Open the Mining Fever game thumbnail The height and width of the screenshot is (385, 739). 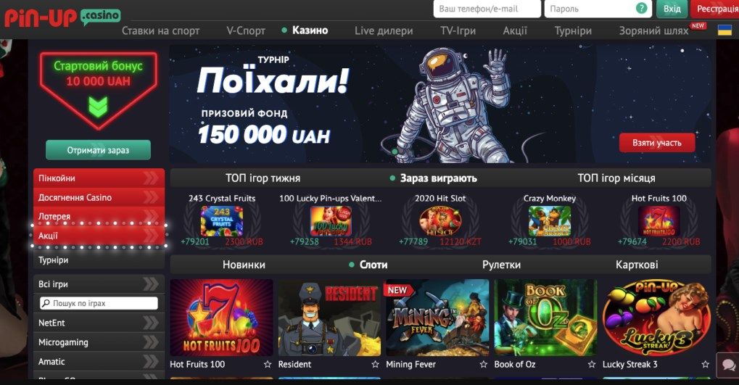pos(437,318)
